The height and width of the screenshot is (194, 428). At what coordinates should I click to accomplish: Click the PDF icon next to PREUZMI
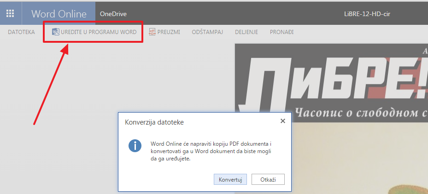pyautogui.click(x=152, y=32)
